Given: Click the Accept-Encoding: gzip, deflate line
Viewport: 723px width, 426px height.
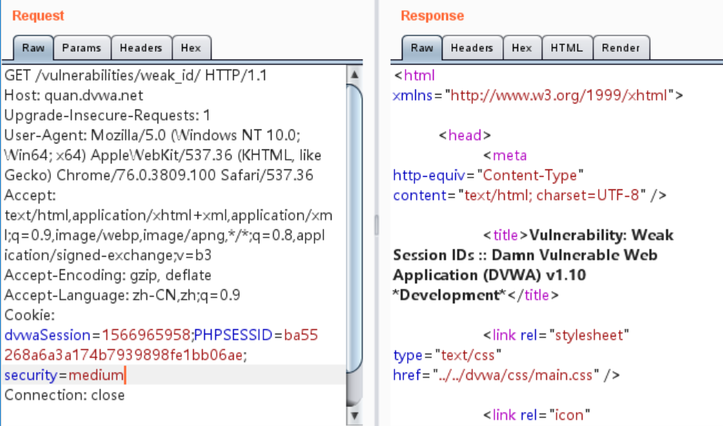Looking at the screenshot, I should tap(108, 275).
